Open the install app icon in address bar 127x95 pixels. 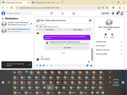99,8
